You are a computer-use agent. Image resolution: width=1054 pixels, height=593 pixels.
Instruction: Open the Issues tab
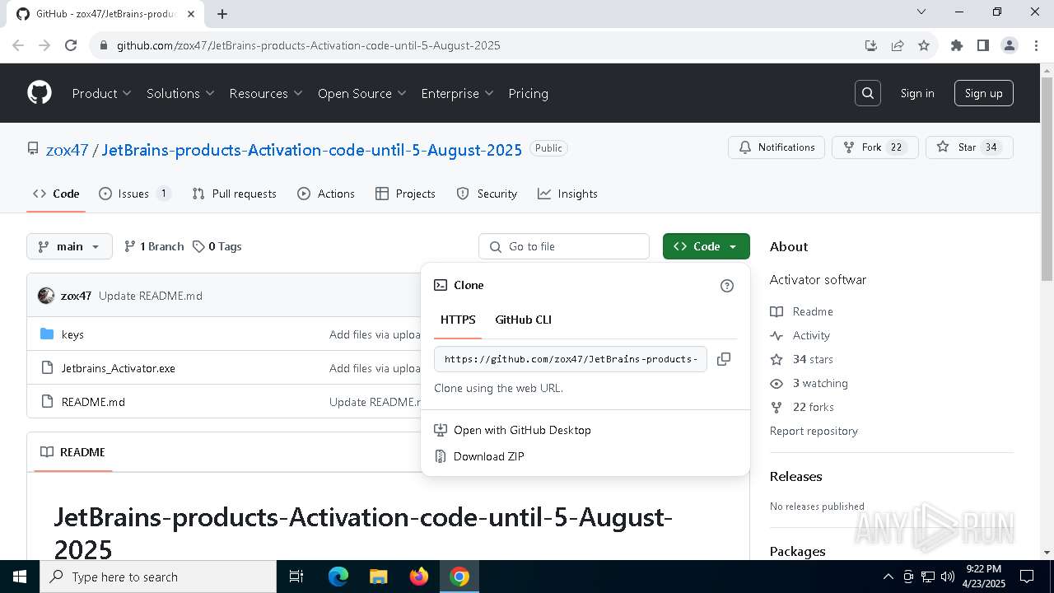[133, 194]
